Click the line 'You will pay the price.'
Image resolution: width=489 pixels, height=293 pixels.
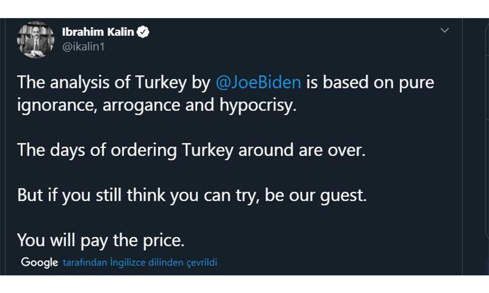click(x=102, y=239)
